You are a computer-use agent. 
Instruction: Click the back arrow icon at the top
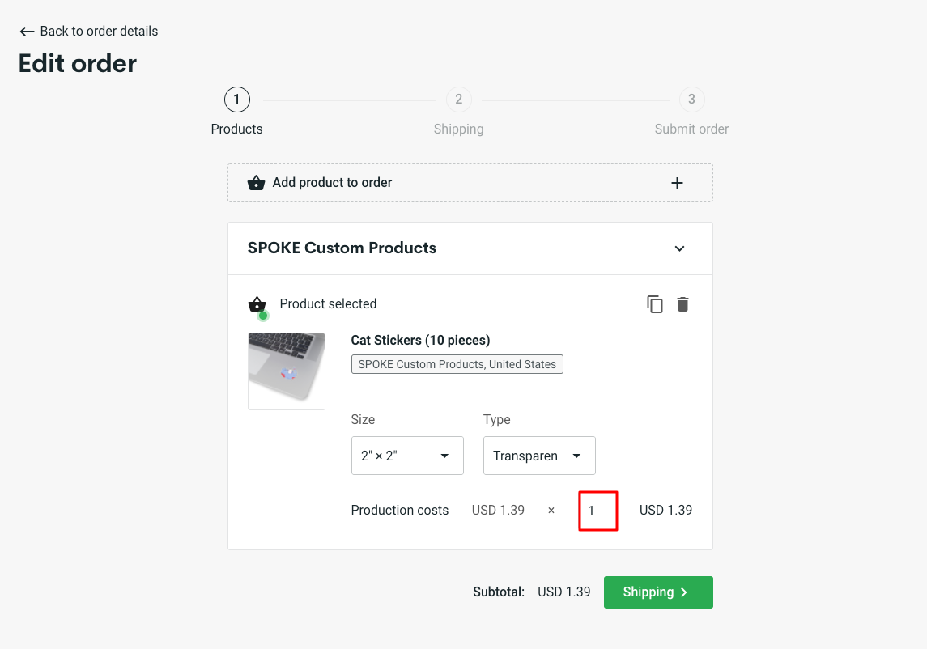click(27, 31)
